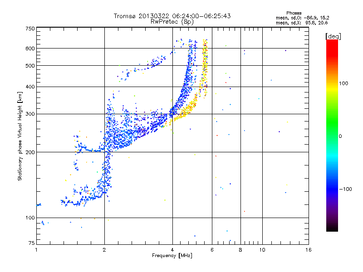Click the x-axis tick label '4'
363x272 pixels.
coord(172,250)
